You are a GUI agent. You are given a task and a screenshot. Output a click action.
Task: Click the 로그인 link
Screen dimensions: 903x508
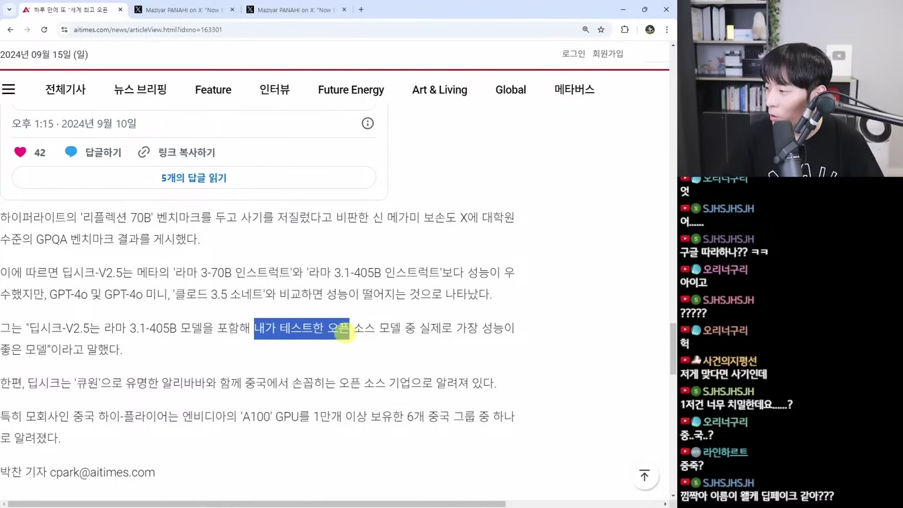[573, 54]
